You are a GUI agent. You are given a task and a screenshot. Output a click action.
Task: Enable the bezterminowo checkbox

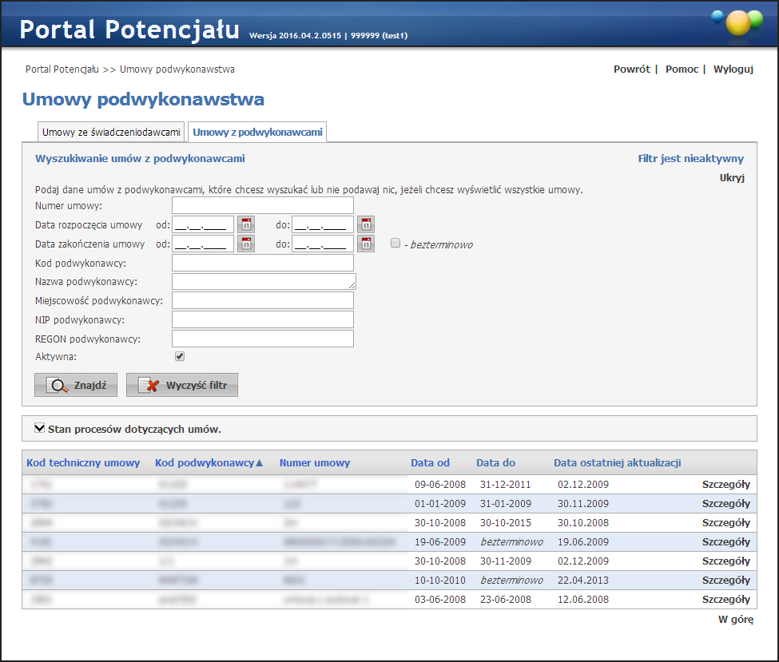395,244
